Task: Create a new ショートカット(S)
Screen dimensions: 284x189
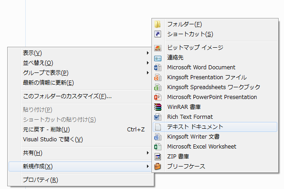Action: pyautogui.click(x=215, y=34)
